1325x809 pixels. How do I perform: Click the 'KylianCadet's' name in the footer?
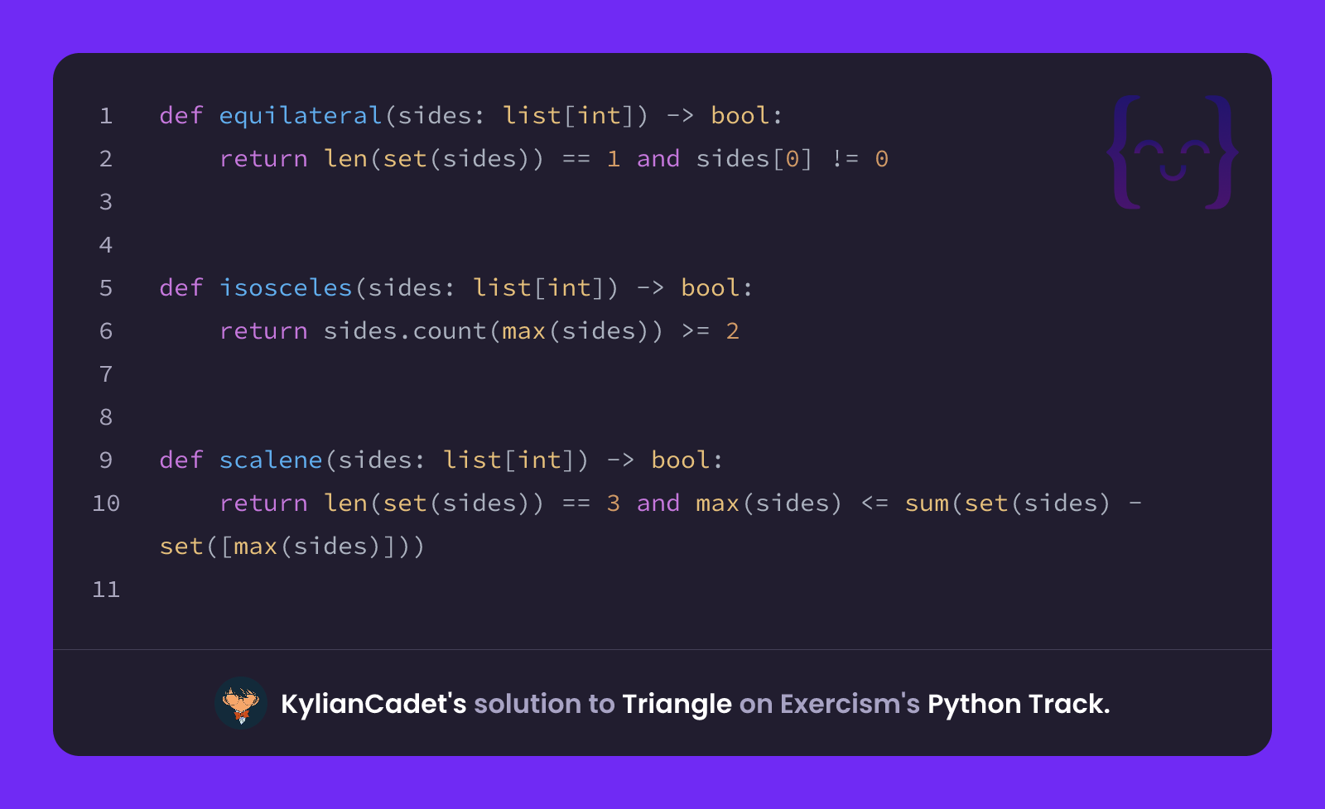pos(373,704)
